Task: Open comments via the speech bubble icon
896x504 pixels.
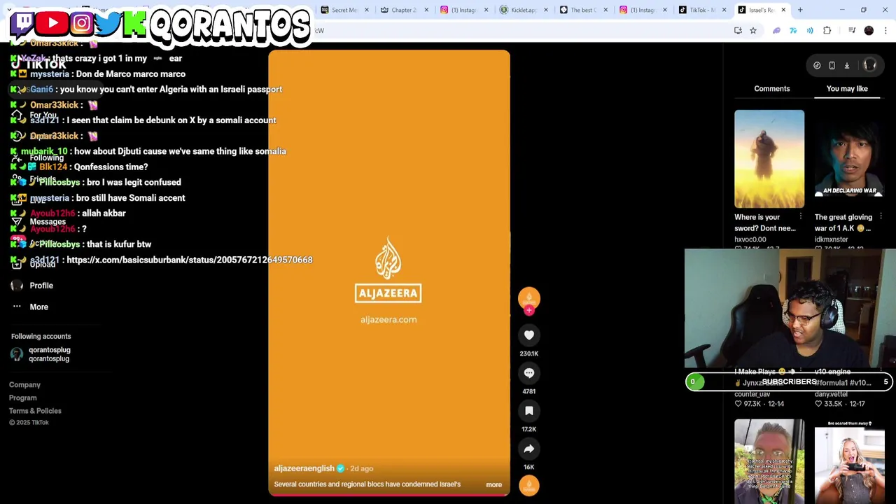Action: 529,373
